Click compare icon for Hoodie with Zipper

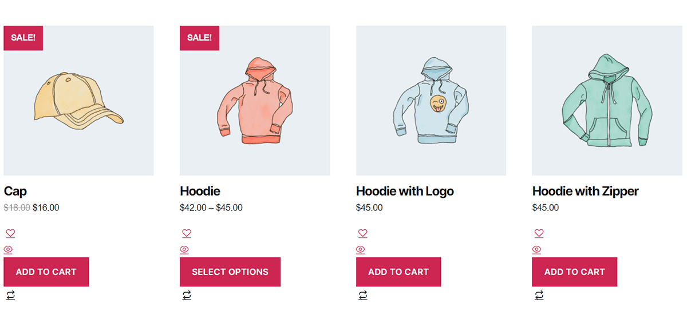coord(539,295)
